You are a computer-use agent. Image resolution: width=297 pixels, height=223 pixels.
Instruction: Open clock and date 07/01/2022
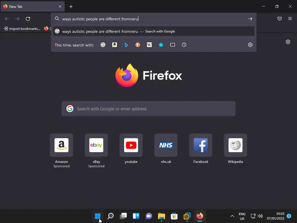[x=276, y=216]
